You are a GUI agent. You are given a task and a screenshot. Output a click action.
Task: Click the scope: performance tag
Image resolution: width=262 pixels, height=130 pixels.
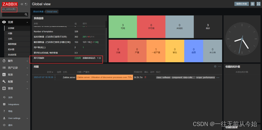[206, 77]
